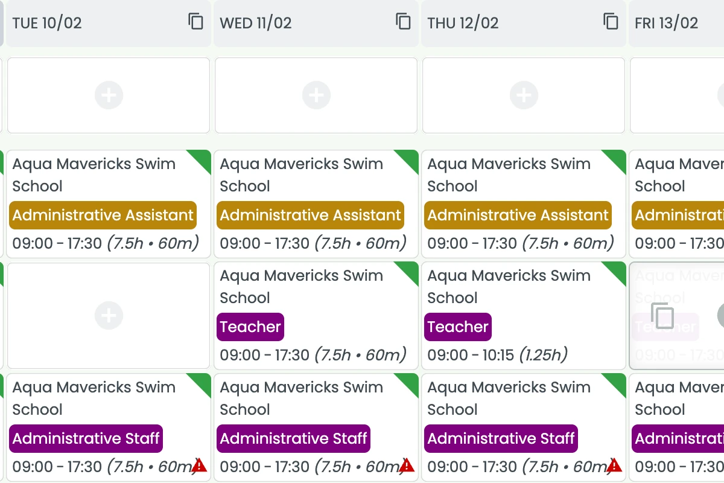Click the FRI 13/02 column header

click(x=676, y=23)
